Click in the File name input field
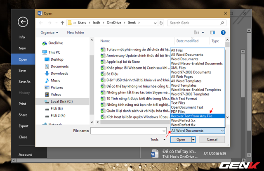The height and width of the screenshot is (171, 264). pyautogui.click(x=126, y=131)
